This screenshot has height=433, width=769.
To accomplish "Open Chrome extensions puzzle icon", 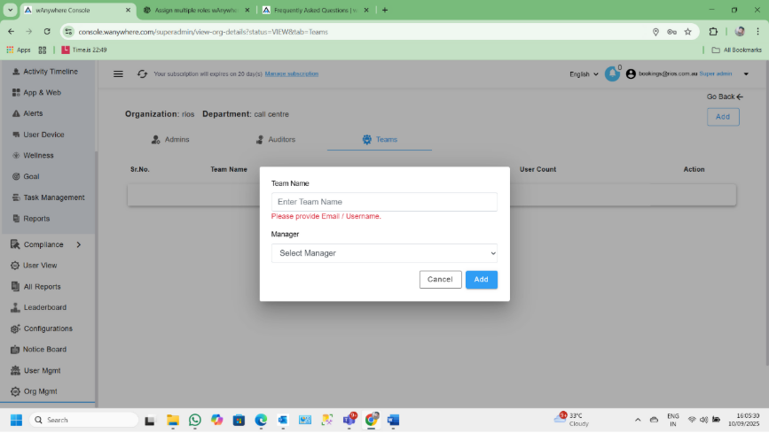I will [x=713, y=31].
